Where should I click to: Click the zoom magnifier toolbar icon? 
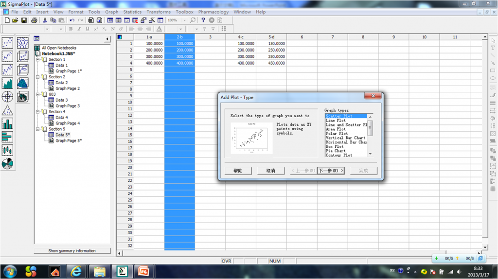pos(193,20)
